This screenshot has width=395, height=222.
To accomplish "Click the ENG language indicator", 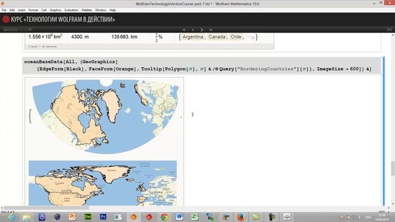I will 368,217.
